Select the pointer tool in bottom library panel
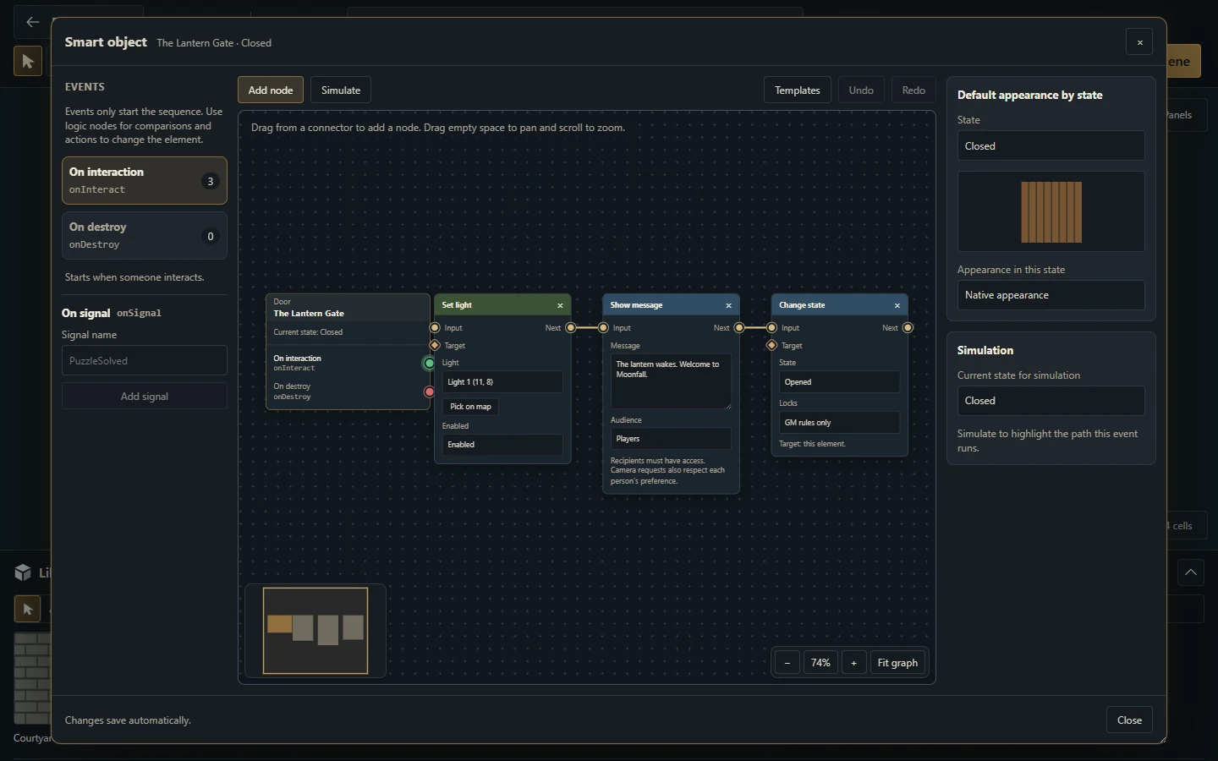 27,609
